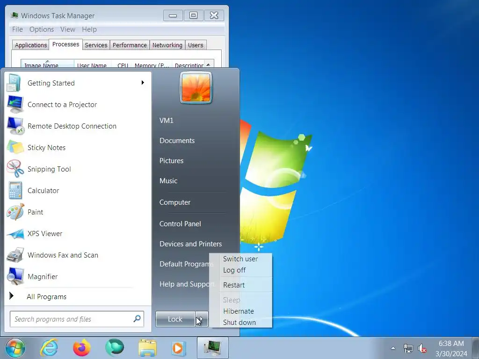Select Log off from power menu
This screenshot has width=479, height=359.
[234, 270]
